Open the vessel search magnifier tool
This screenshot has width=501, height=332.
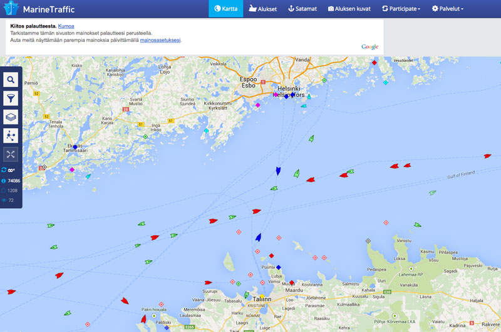(x=11, y=80)
